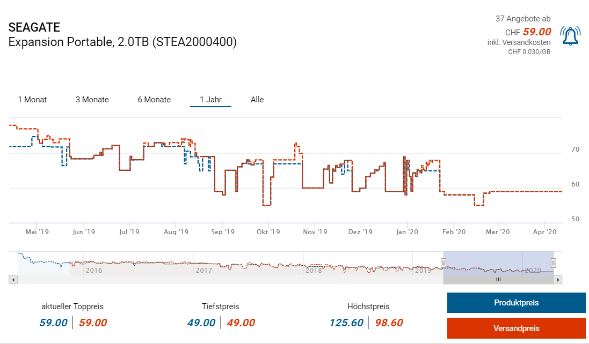
Task: Switch to the 3 Monate range
Action: click(92, 100)
